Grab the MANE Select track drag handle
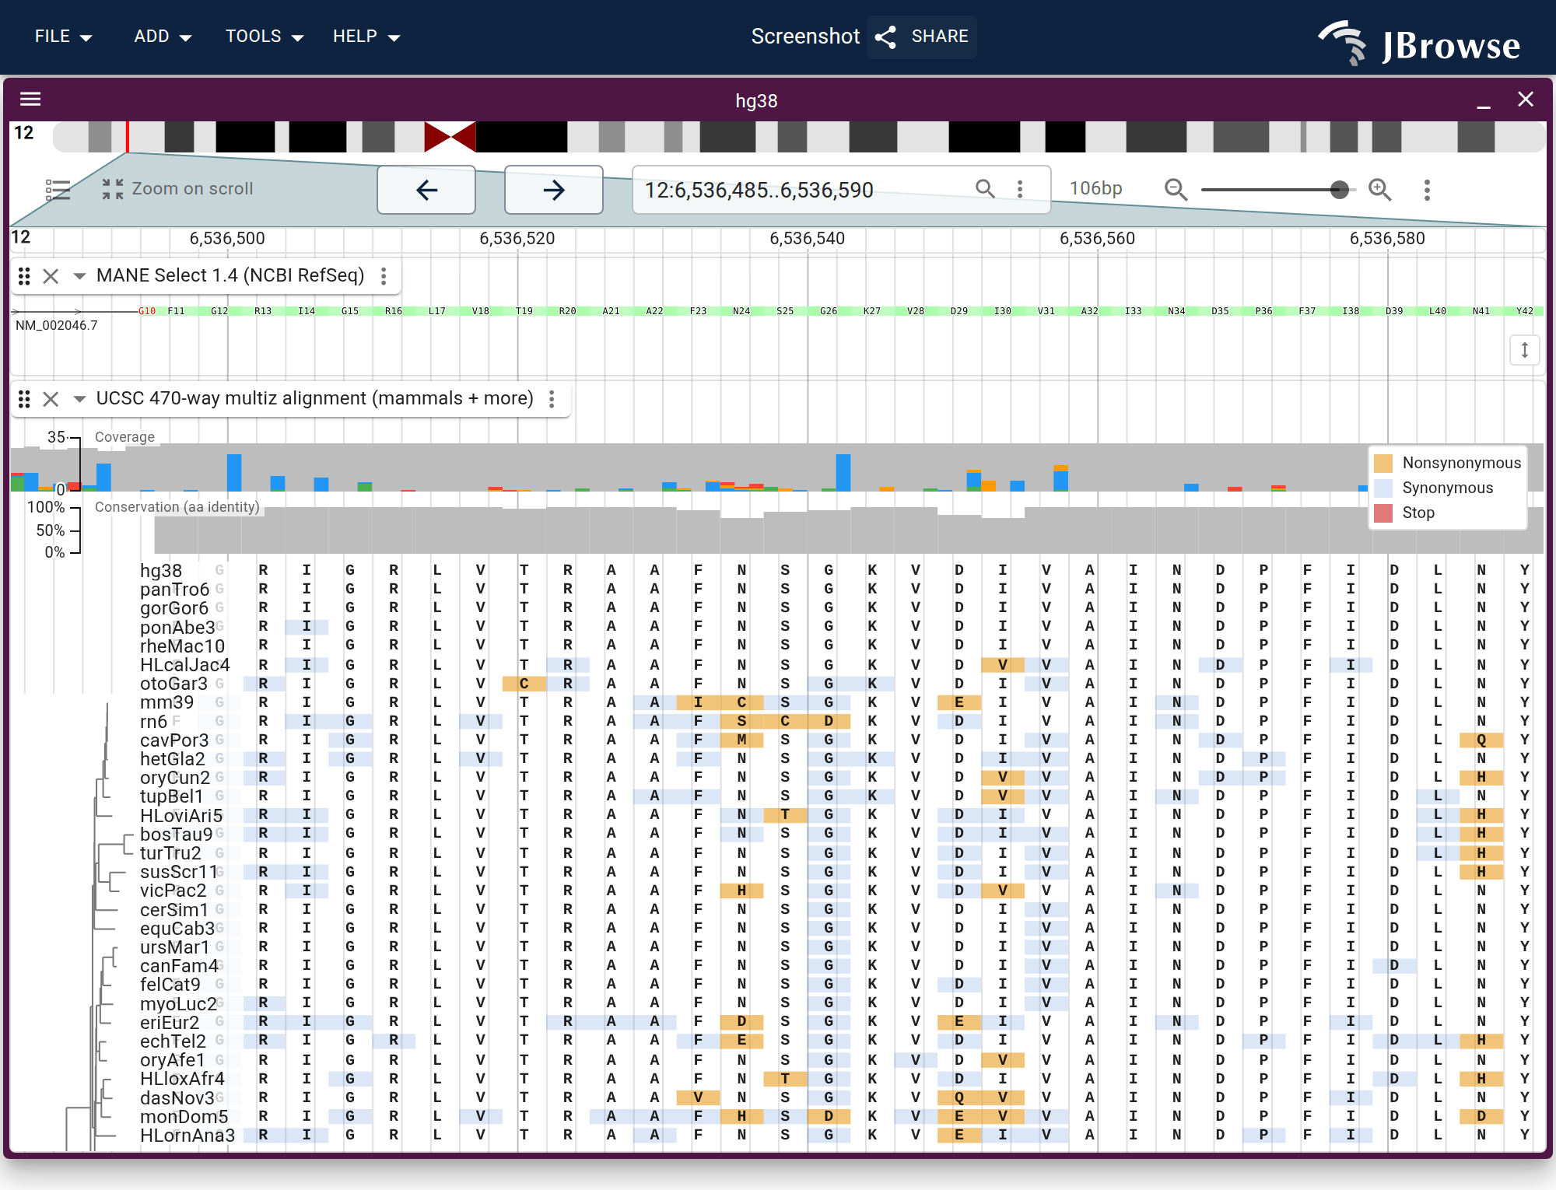This screenshot has width=1556, height=1190. pos(24,276)
